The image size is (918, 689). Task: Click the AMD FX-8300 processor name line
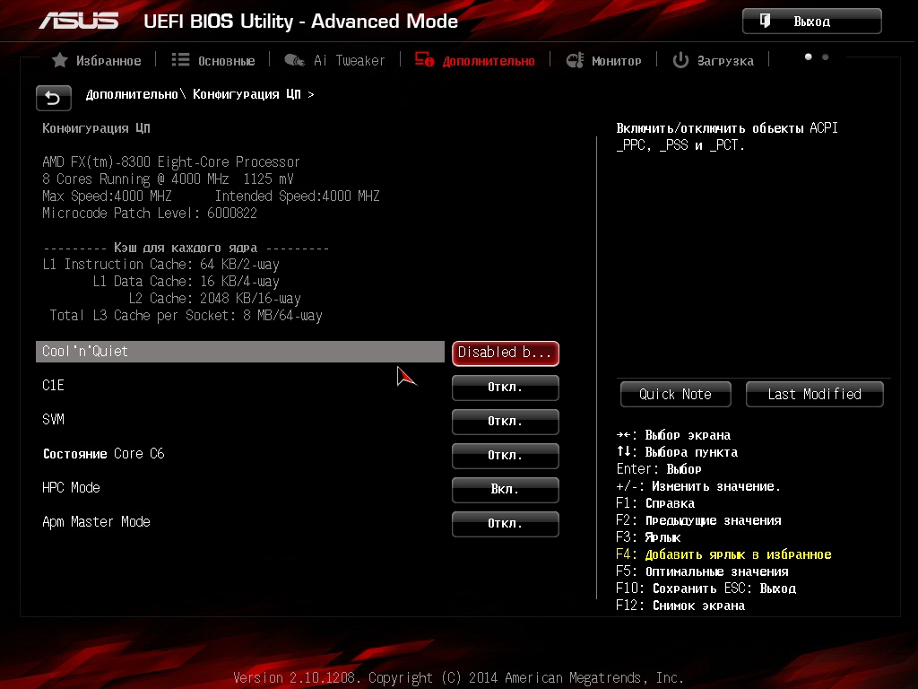point(171,161)
